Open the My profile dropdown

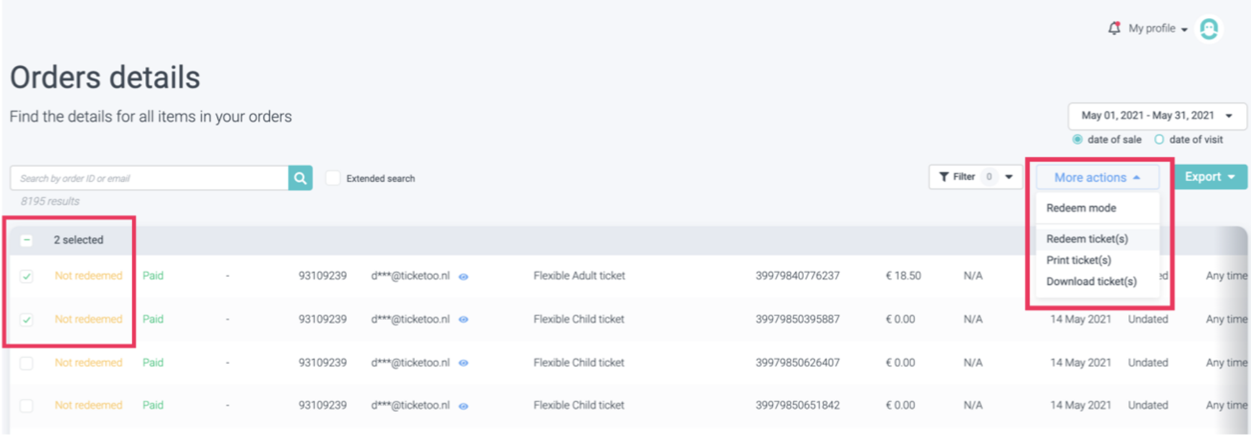pos(1157,29)
